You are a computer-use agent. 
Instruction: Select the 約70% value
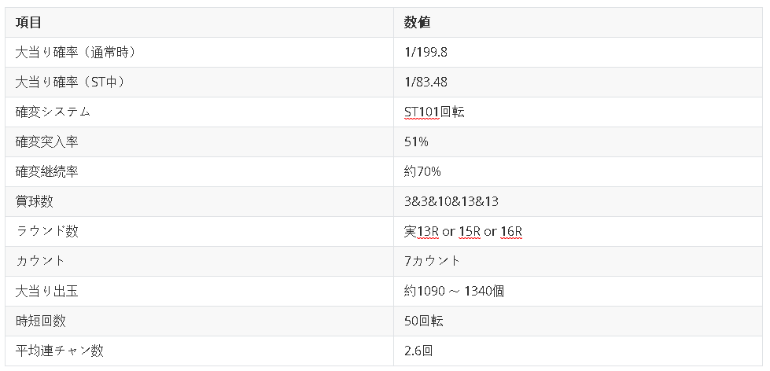(x=422, y=172)
